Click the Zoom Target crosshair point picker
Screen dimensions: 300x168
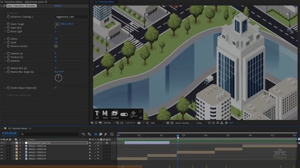click(x=57, y=24)
